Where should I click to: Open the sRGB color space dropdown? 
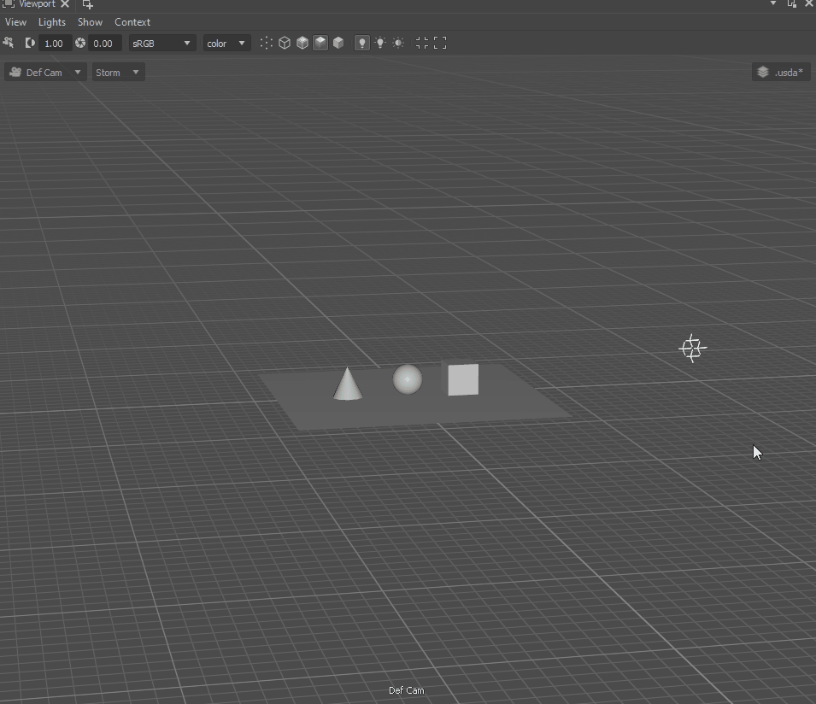161,44
